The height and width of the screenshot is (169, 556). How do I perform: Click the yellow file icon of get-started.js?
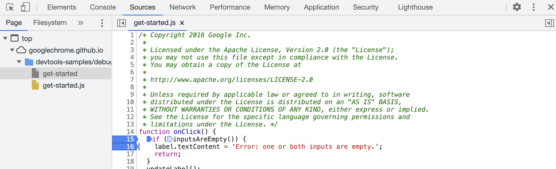click(36, 85)
